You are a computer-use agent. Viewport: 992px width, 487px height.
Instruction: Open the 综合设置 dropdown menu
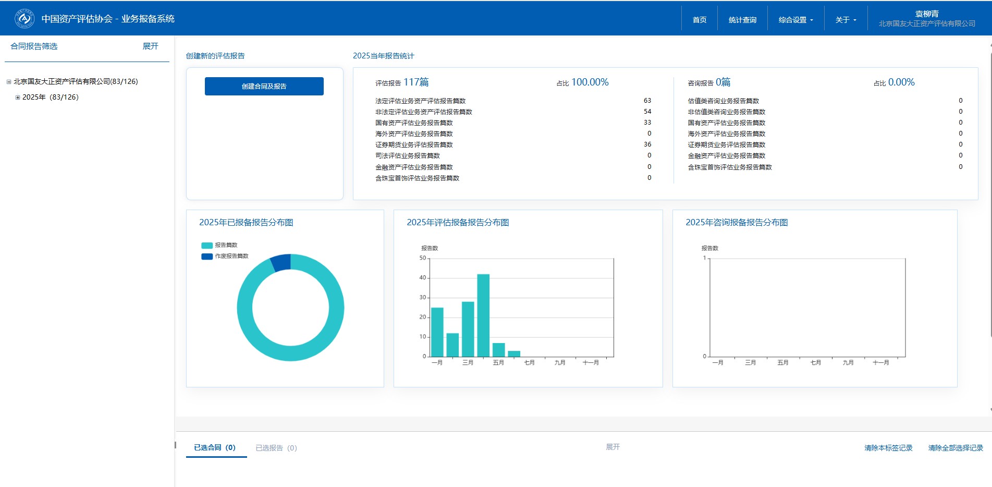click(x=795, y=20)
